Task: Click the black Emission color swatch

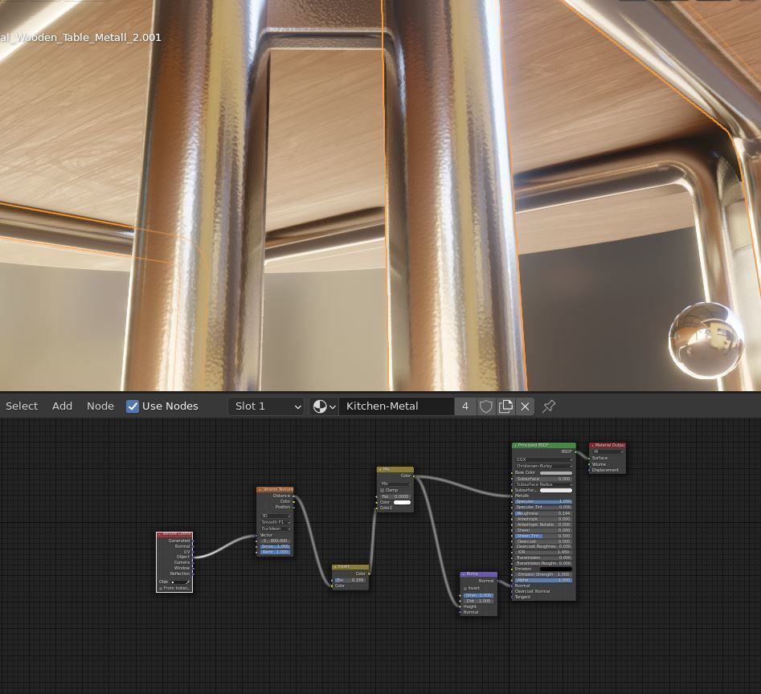Action: tap(556, 569)
